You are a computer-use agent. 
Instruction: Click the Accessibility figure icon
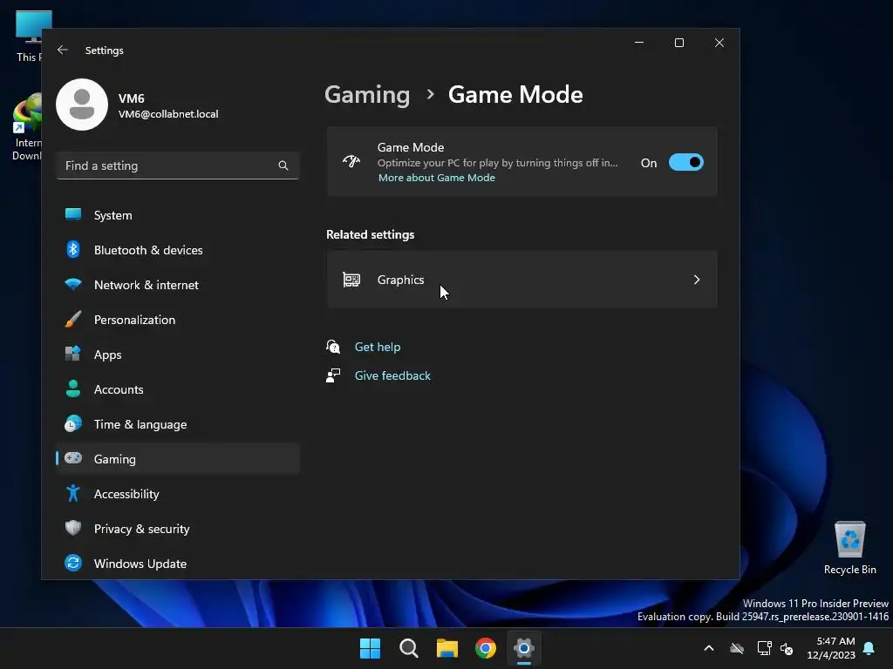(x=73, y=493)
